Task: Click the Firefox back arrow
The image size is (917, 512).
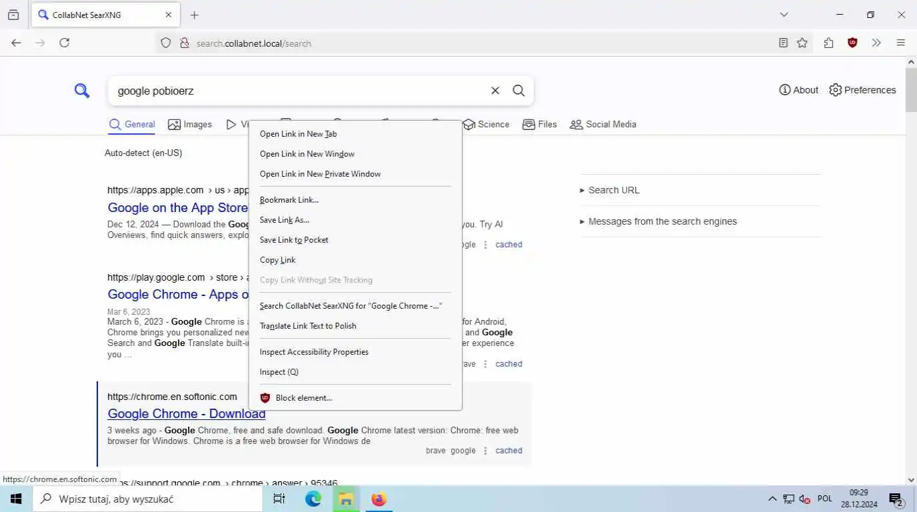Action: [x=16, y=43]
